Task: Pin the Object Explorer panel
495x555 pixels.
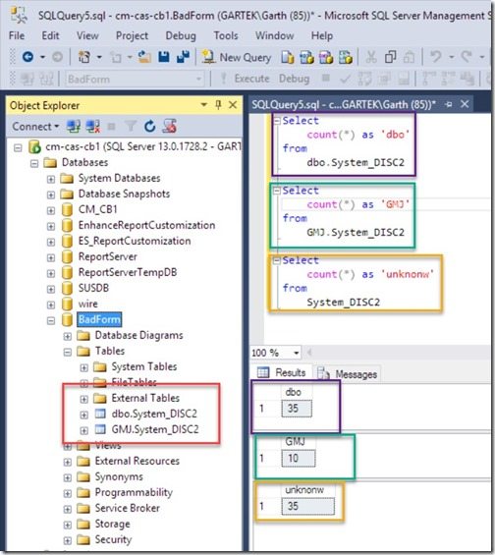Action: (218, 104)
